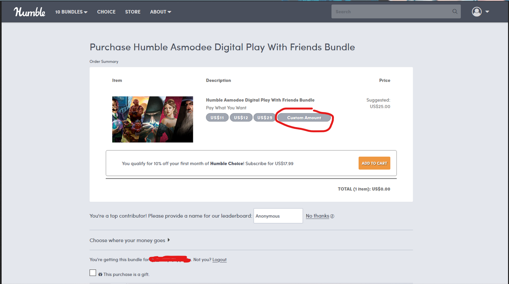Tick the 'This purchase is a gift' checkbox
Viewport: 509px width, 284px height.
point(93,273)
